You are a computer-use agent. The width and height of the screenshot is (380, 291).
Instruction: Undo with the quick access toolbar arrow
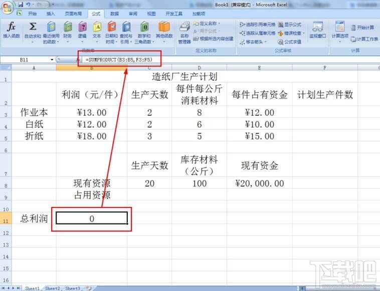28,4
